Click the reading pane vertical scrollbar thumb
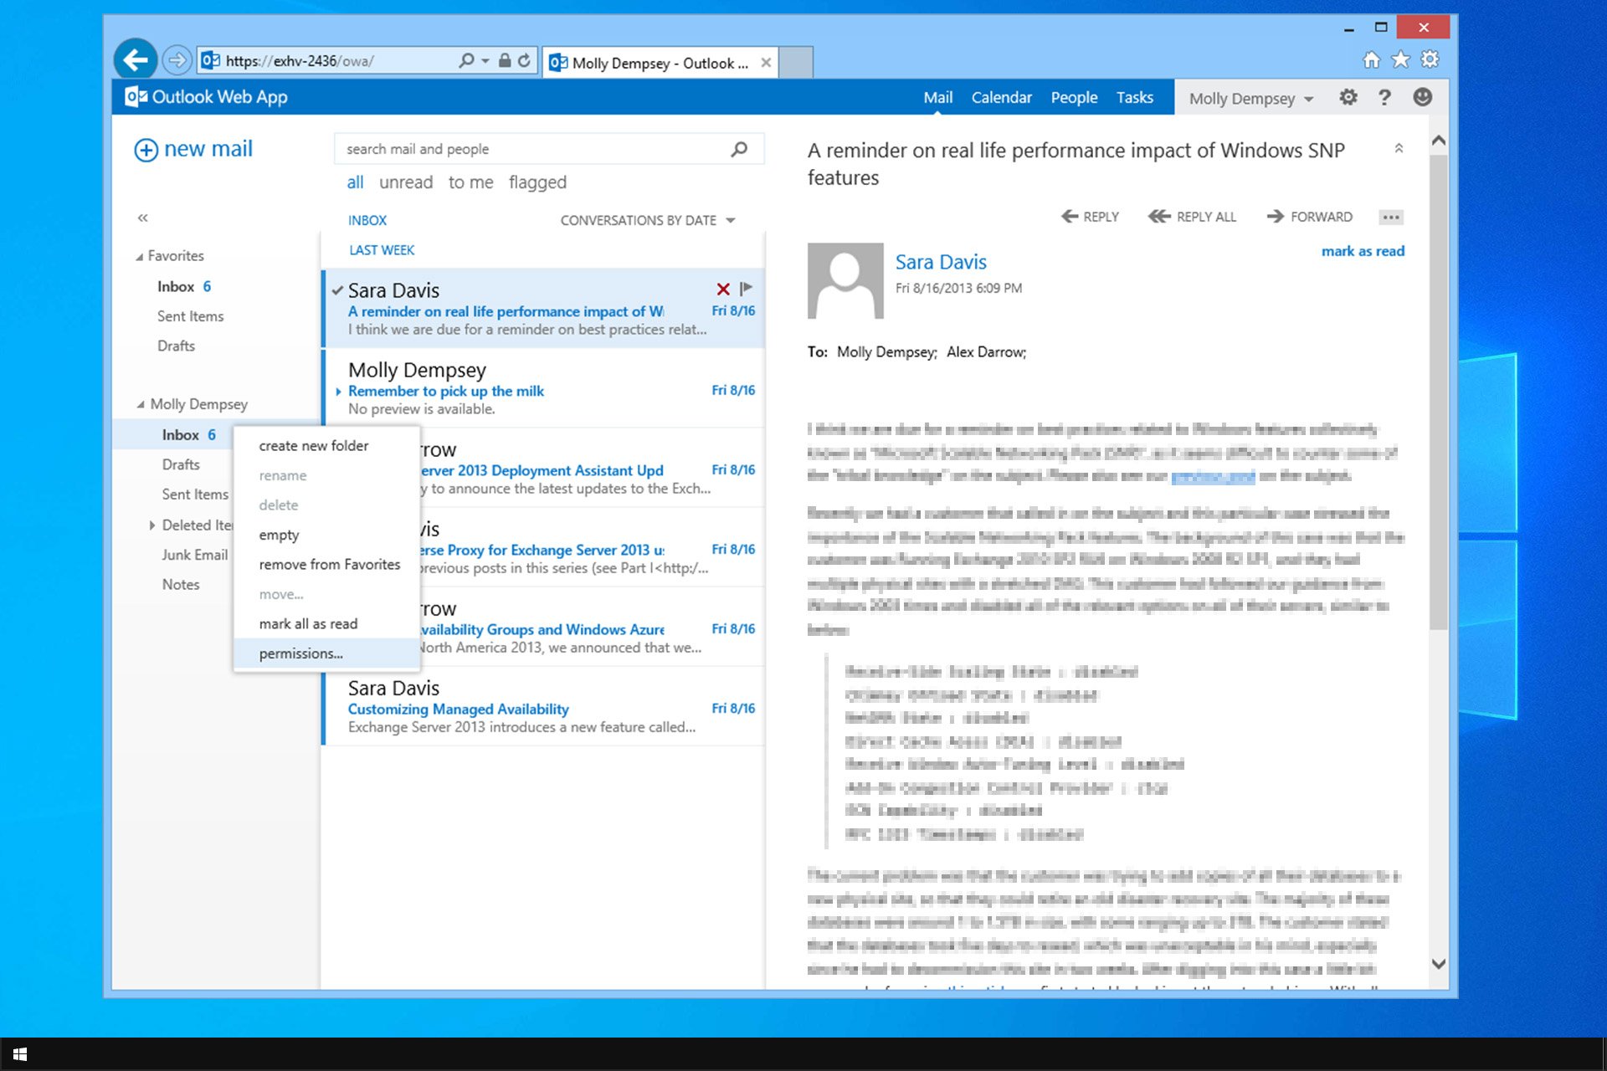Image resolution: width=1607 pixels, height=1071 pixels. [x=1438, y=392]
